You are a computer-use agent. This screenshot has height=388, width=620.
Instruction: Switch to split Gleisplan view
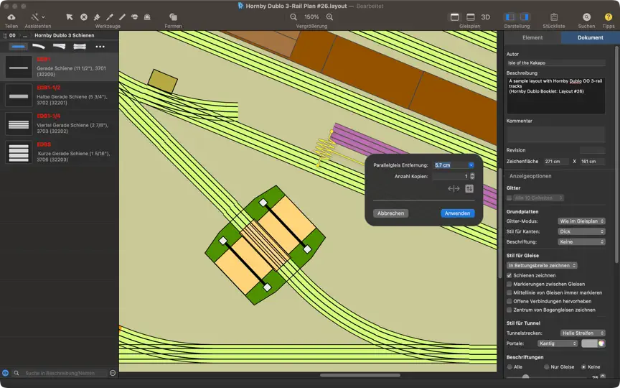(471, 17)
